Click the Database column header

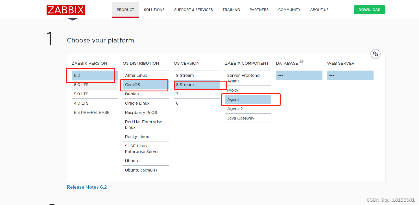tap(287, 63)
